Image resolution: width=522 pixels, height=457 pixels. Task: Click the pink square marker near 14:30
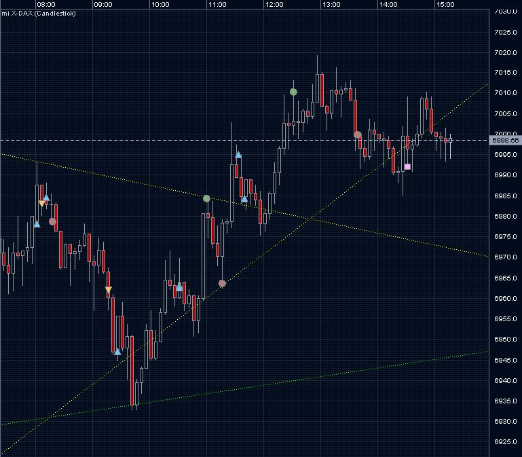click(407, 166)
